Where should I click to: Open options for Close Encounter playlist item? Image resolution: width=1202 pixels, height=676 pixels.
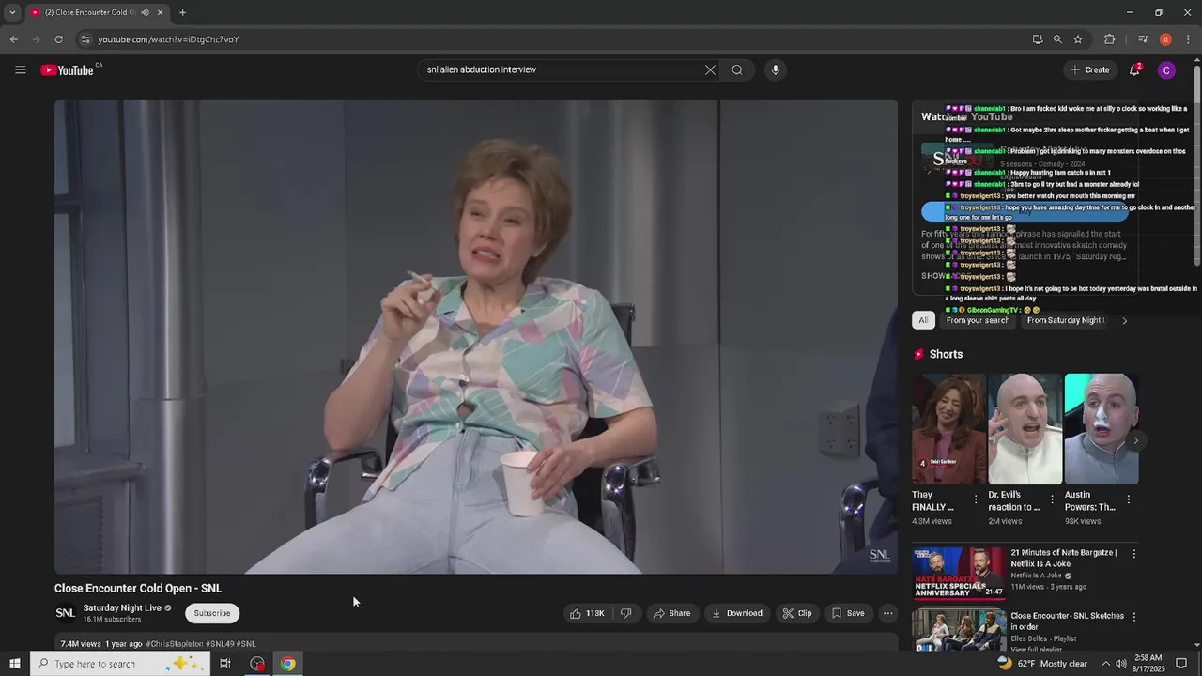coord(1133,617)
